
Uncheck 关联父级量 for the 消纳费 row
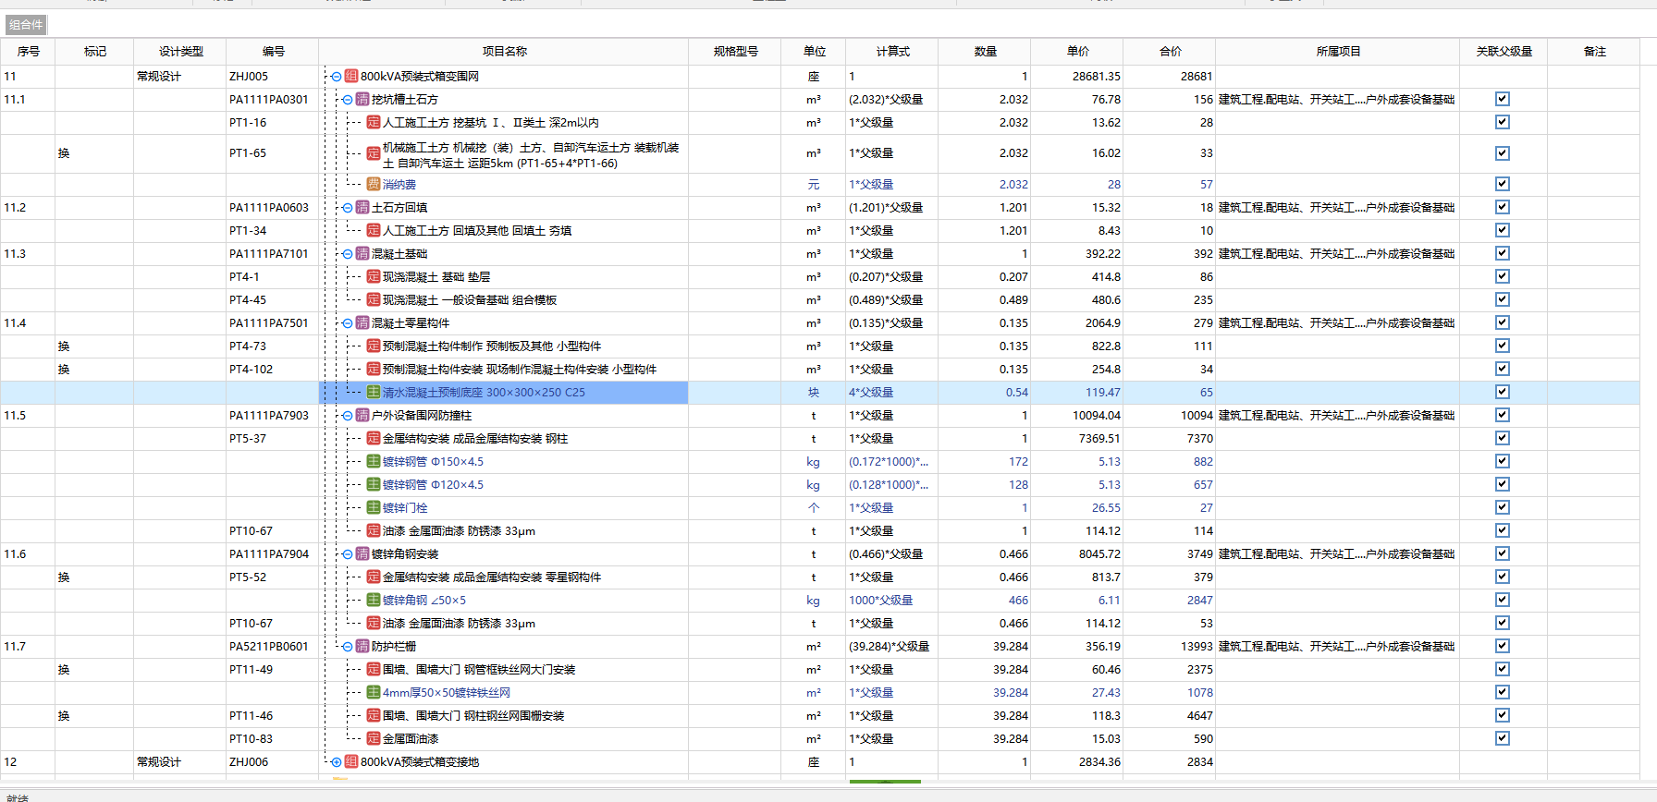1503,184
